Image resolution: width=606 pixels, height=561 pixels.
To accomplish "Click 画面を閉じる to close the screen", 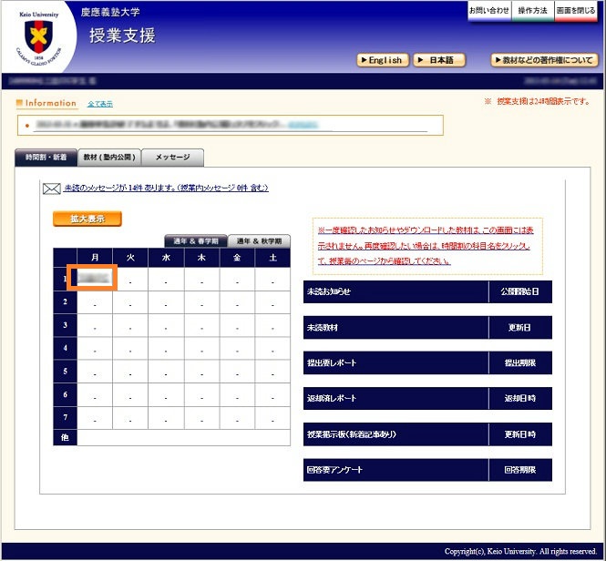I will (x=576, y=10).
